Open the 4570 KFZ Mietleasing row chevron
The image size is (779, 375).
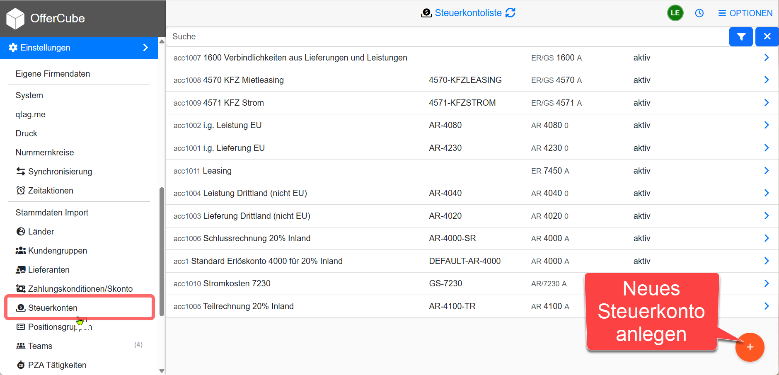[767, 80]
